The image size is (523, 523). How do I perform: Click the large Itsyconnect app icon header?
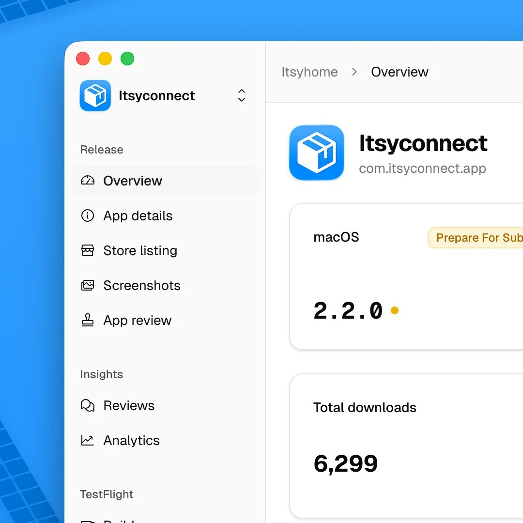pyautogui.click(x=316, y=153)
